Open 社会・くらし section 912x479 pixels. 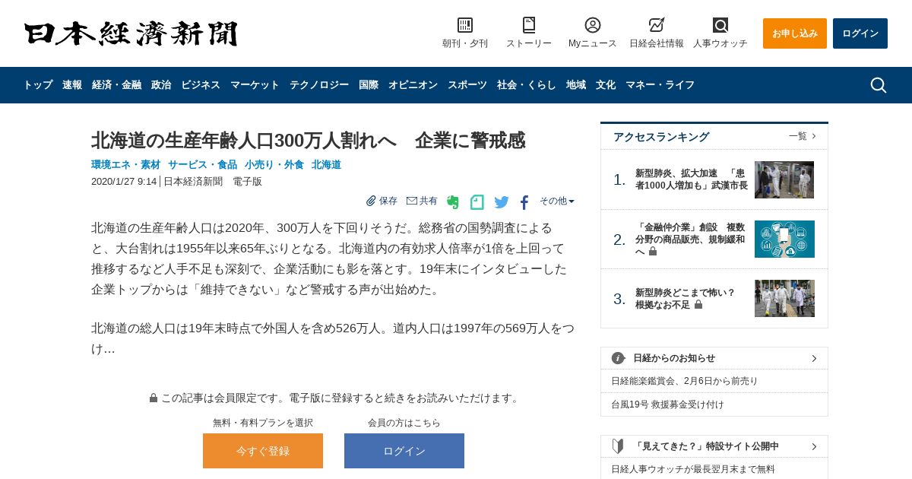pyautogui.click(x=527, y=85)
